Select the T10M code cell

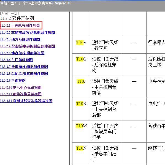81,131
